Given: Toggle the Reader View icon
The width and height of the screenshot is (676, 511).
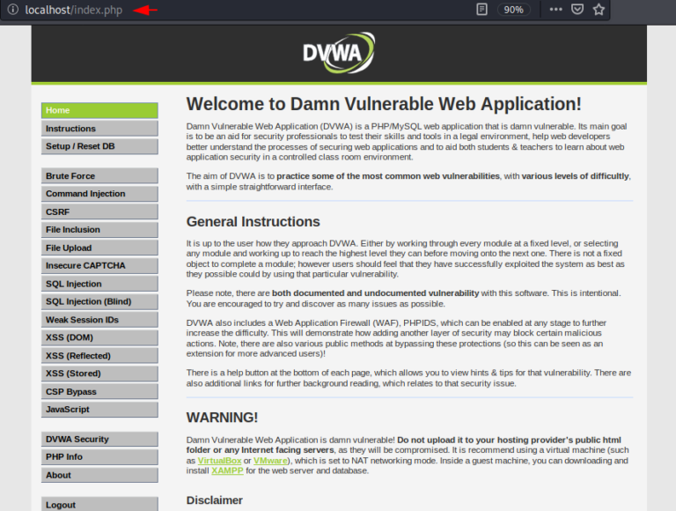Looking at the screenshot, I should click(x=481, y=10).
